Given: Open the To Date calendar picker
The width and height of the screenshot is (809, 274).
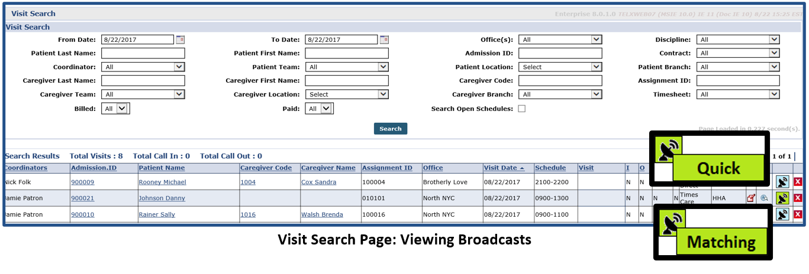Looking at the screenshot, I should click(384, 40).
